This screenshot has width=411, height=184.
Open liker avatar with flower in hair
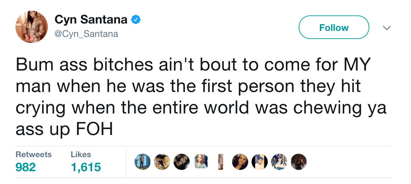(x=240, y=162)
